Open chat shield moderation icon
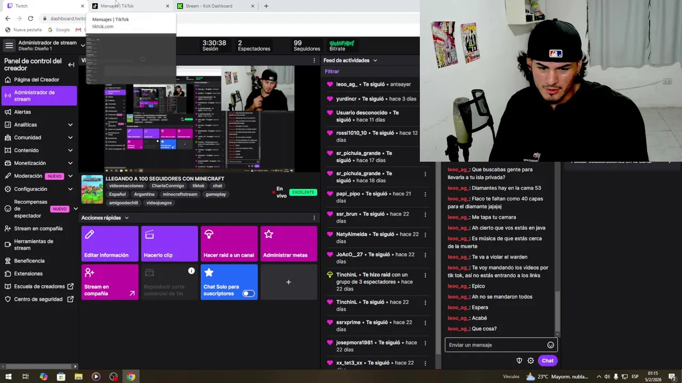This screenshot has height=383, width=682. [519, 361]
